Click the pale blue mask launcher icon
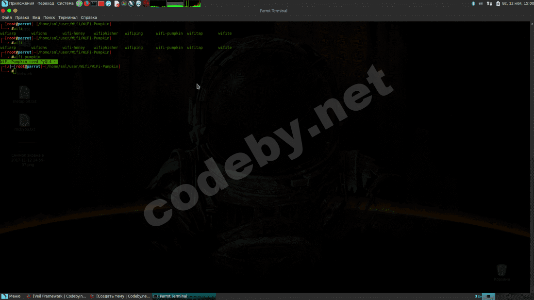Screen dimensions: 534x300 (x=139, y=4)
